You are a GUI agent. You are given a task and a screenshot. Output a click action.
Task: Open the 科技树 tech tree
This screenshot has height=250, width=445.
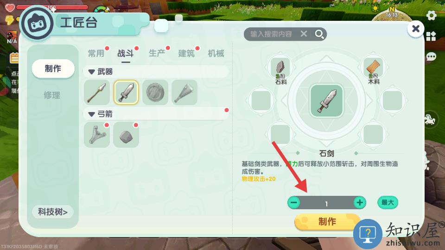click(x=53, y=212)
